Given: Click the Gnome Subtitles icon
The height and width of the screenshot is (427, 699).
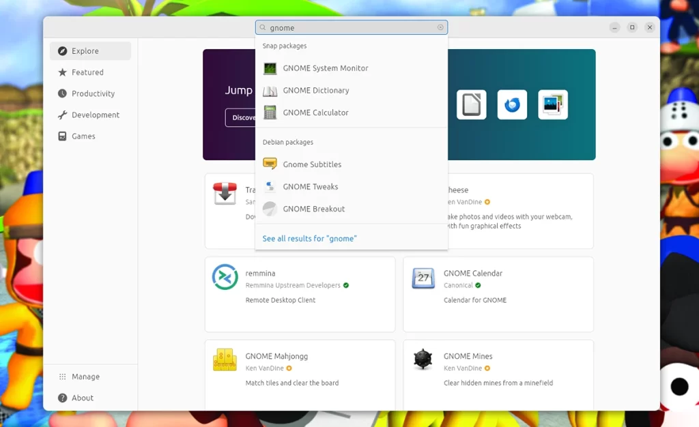Looking at the screenshot, I should click(x=270, y=164).
